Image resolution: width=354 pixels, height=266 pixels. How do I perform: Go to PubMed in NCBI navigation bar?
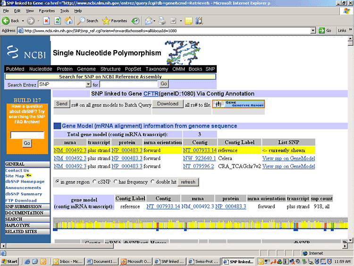(x=15, y=69)
